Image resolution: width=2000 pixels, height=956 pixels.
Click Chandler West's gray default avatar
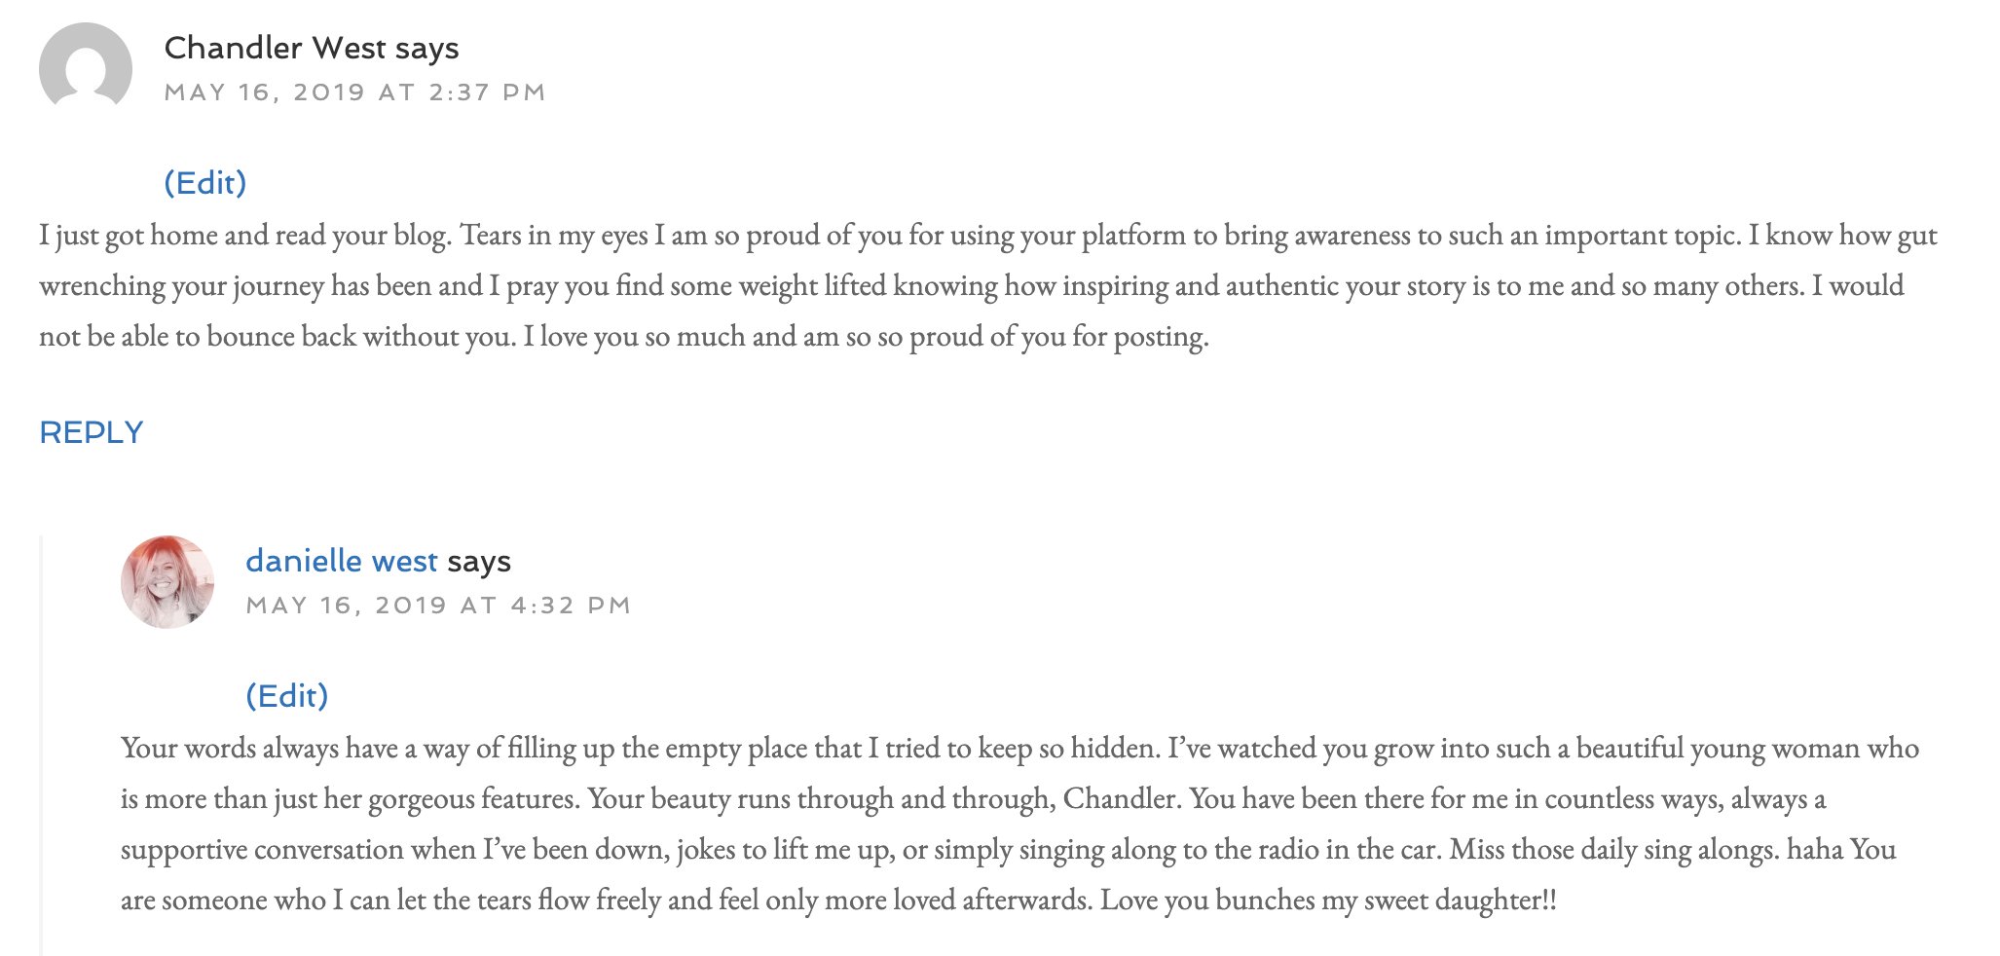pos(86,68)
